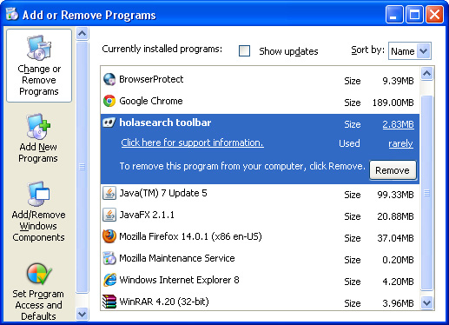Click the BrowserProtect program icon
The width and height of the screenshot is (449, 325).
pyautogui.click(x=109, y=79)
